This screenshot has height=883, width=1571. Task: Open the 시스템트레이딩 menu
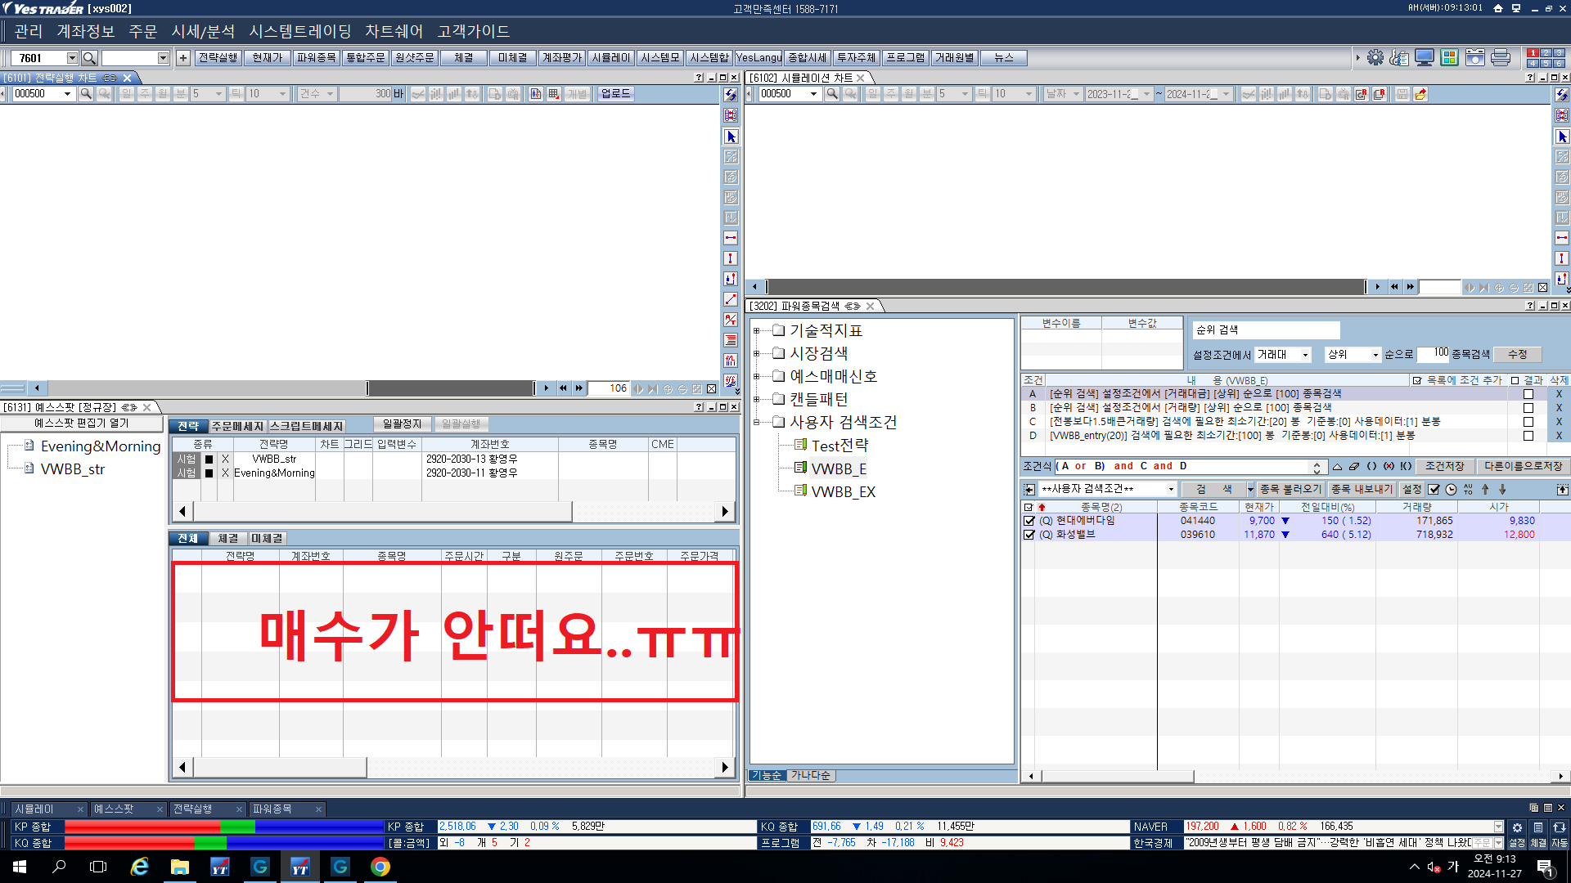299,31
